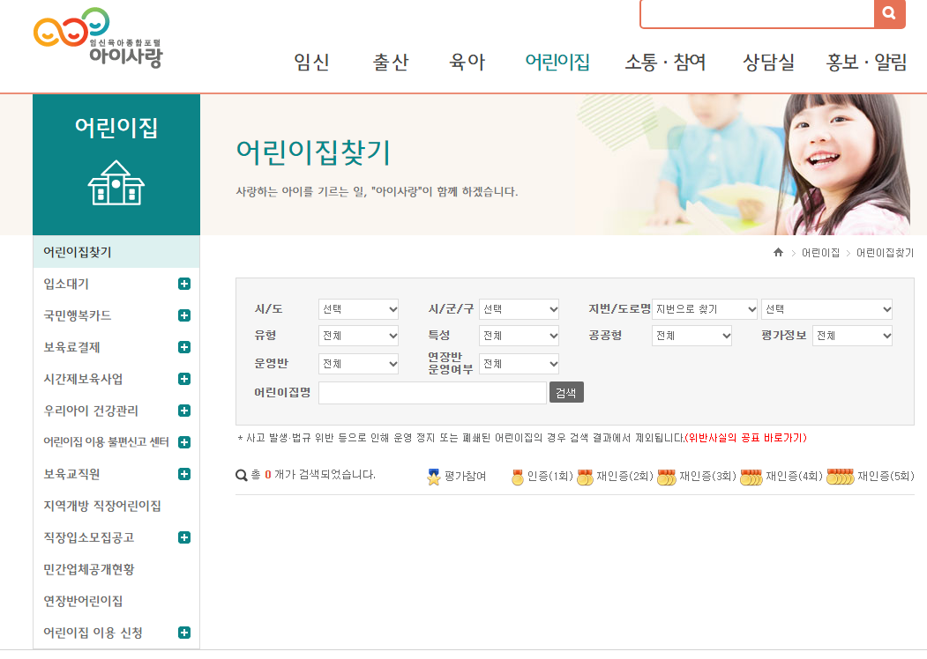Change the 지번으로 찾기 selection
The image size is (927, 659).
[704, 309]
